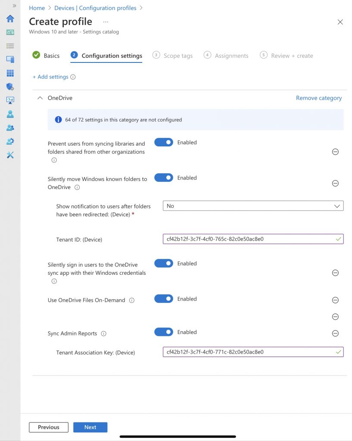The image size is (352, 441).
Task: Remove the Use OneDrive Files On-Demand setting
Action: (335, 300)
